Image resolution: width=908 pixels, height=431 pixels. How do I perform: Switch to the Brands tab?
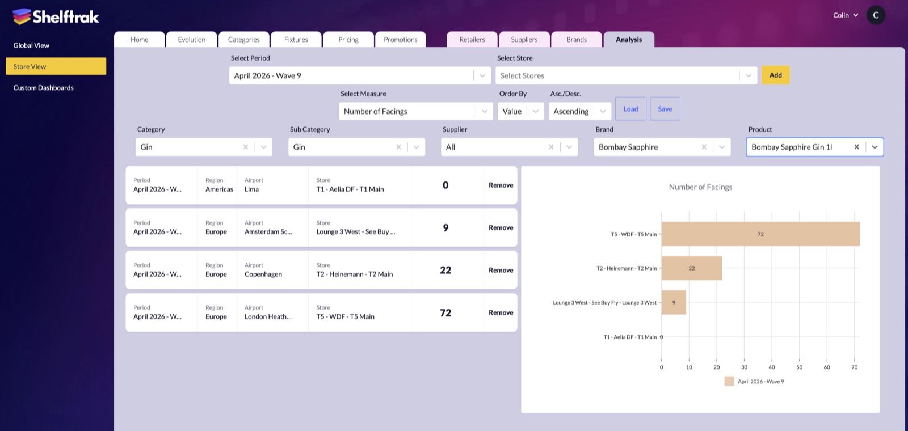576,39
